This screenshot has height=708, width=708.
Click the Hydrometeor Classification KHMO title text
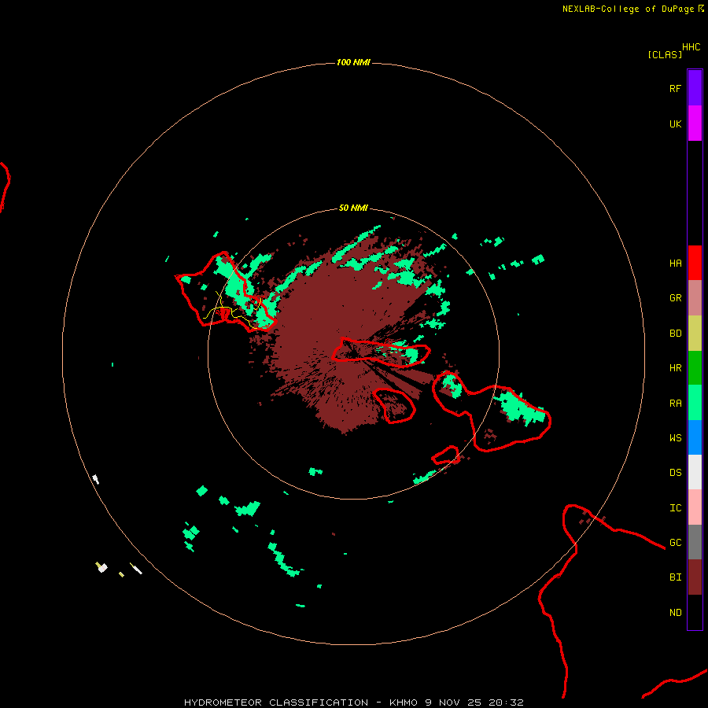(x=353, y=702)
